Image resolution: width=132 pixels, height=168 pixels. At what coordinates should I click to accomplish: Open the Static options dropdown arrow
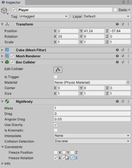tap(129, 10)
